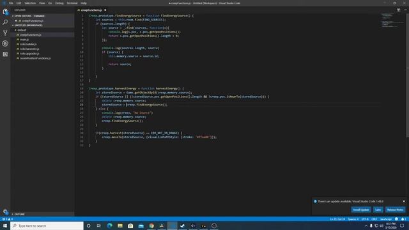Select JavaScript language mode in status bar
Image resolution: width=409 pixels, height=230 pixels.
tap(386, 219)
